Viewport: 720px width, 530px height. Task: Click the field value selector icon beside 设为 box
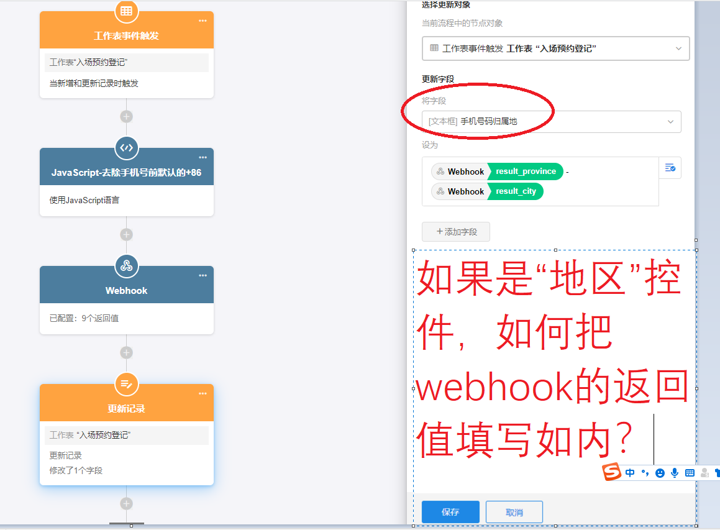pos(670,168)
